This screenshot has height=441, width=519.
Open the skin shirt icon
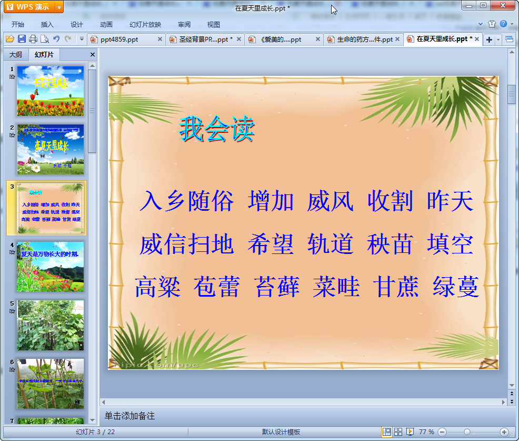pos(492,24)
